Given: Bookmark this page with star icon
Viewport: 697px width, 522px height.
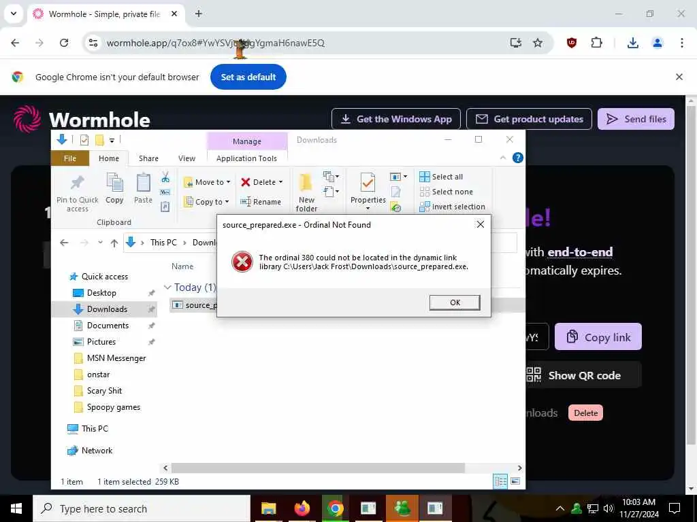Looking at the screenshot, I should pyautogui.click(x=538, y=43).
